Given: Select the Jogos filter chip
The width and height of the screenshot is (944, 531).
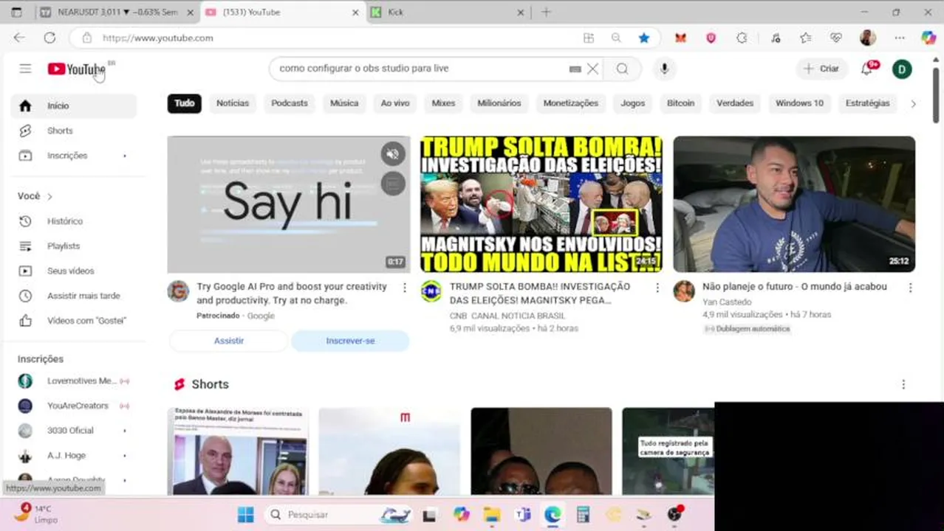Looking at the screenshot, I should (632, 103).
